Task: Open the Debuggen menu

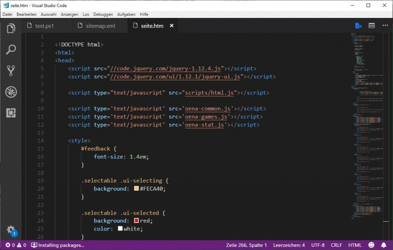Action: (x=103, y=14)
